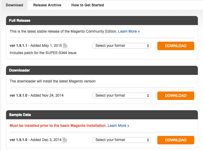Open format dropdown for Sample Data
The image size is (203, 151).
click(122, 140)
